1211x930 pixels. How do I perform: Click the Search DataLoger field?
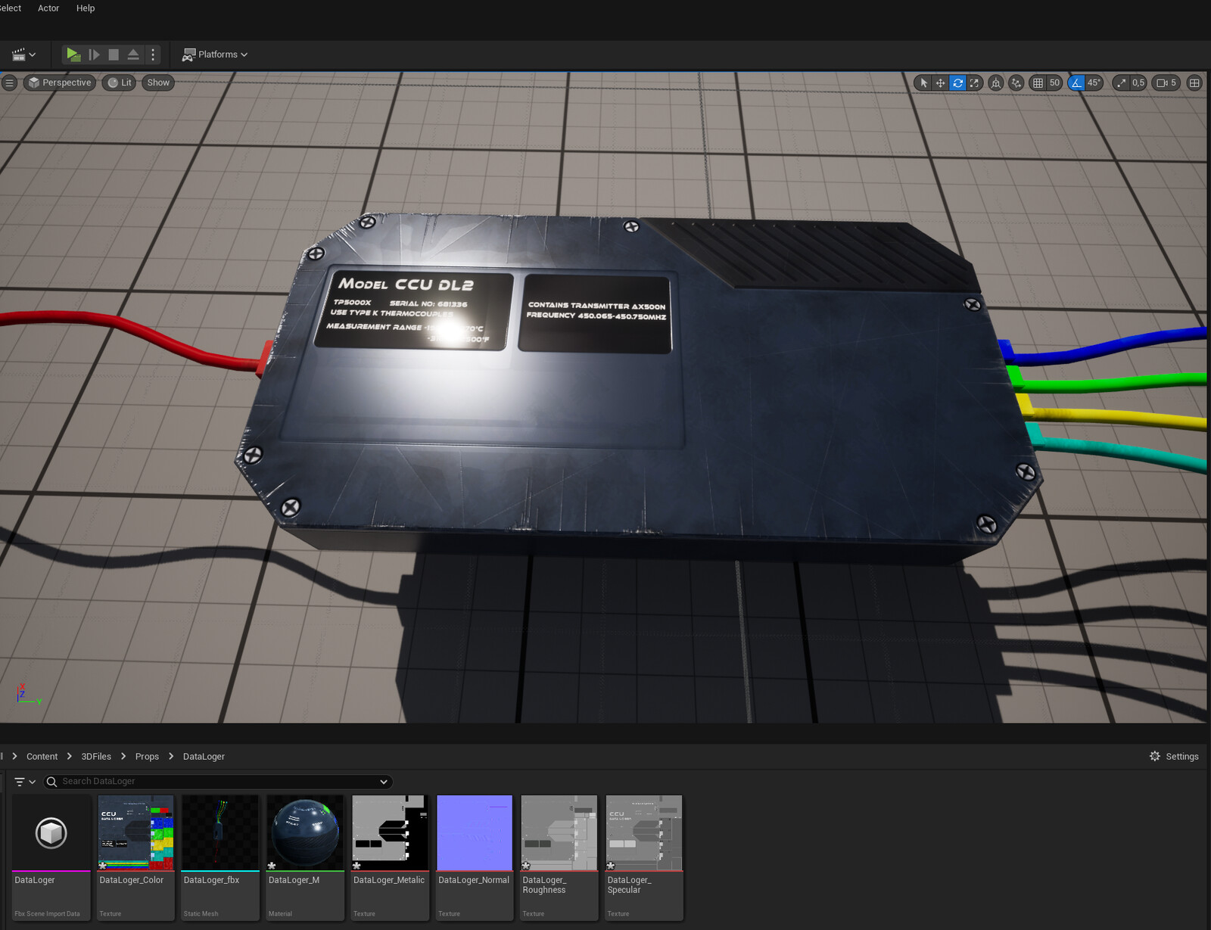[x=218, y=782]
